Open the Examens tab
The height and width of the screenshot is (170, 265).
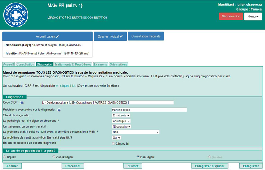100,65
